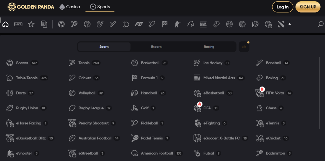325x161 pixels.
Task: Open Casino section in header
Action: click(x=70, y=7)
